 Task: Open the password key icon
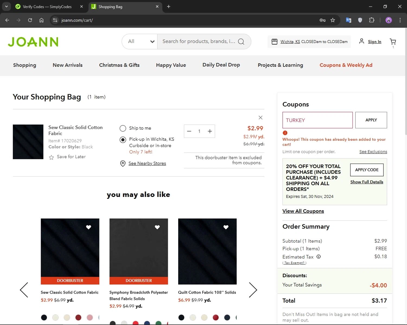tap(322, 20)
